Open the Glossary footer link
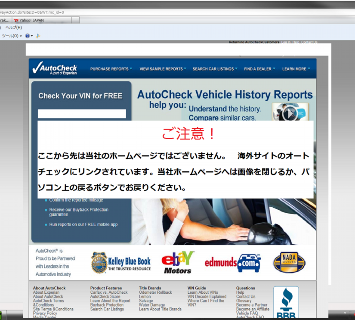Viewport: 355px width, 320px height. click(x=244, y=301)
